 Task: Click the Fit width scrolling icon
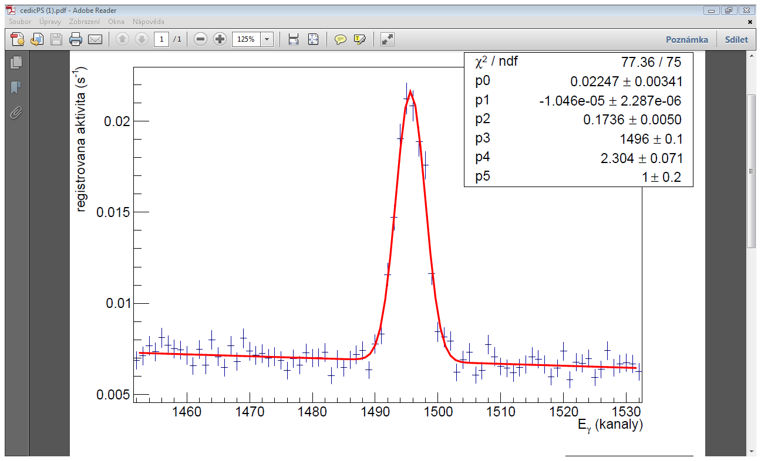pyautogui.click(x=294, y=39)
